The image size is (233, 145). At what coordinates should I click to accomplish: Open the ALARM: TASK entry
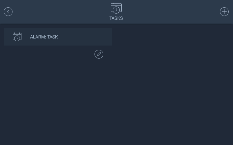coord(44,37)
